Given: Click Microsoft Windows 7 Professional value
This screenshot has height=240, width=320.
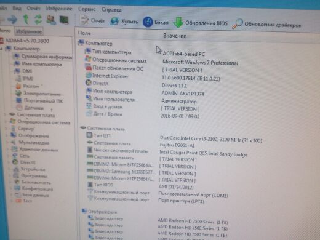Looking at the screenshot, I should point(201,62).
